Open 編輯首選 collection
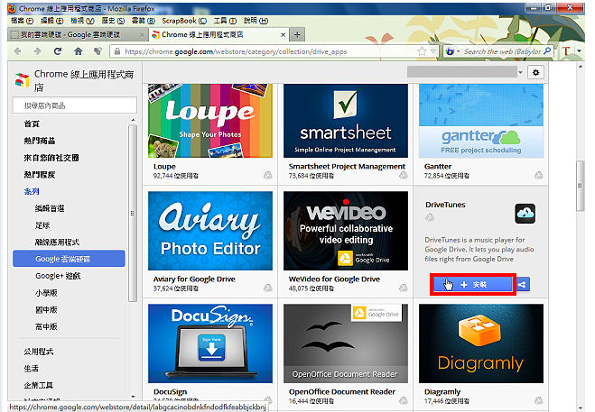The height and width of the screenshot is (412, 595). [50, 208]
